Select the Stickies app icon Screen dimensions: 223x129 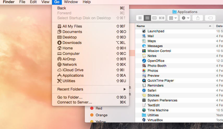[x=144, y=95]
